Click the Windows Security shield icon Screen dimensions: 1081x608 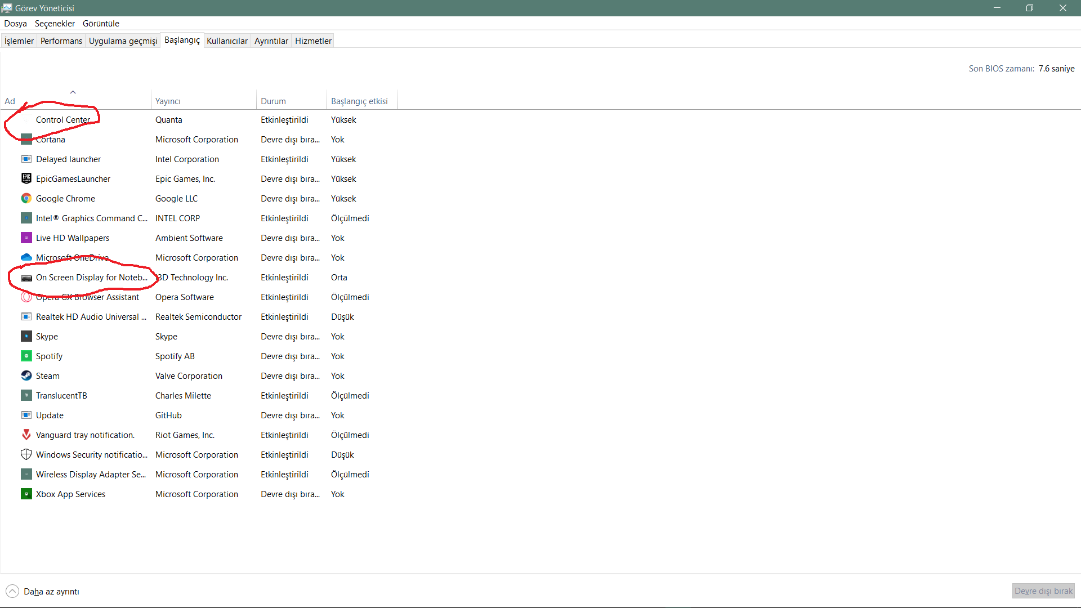pyautogui.click(x=26, y=454)
